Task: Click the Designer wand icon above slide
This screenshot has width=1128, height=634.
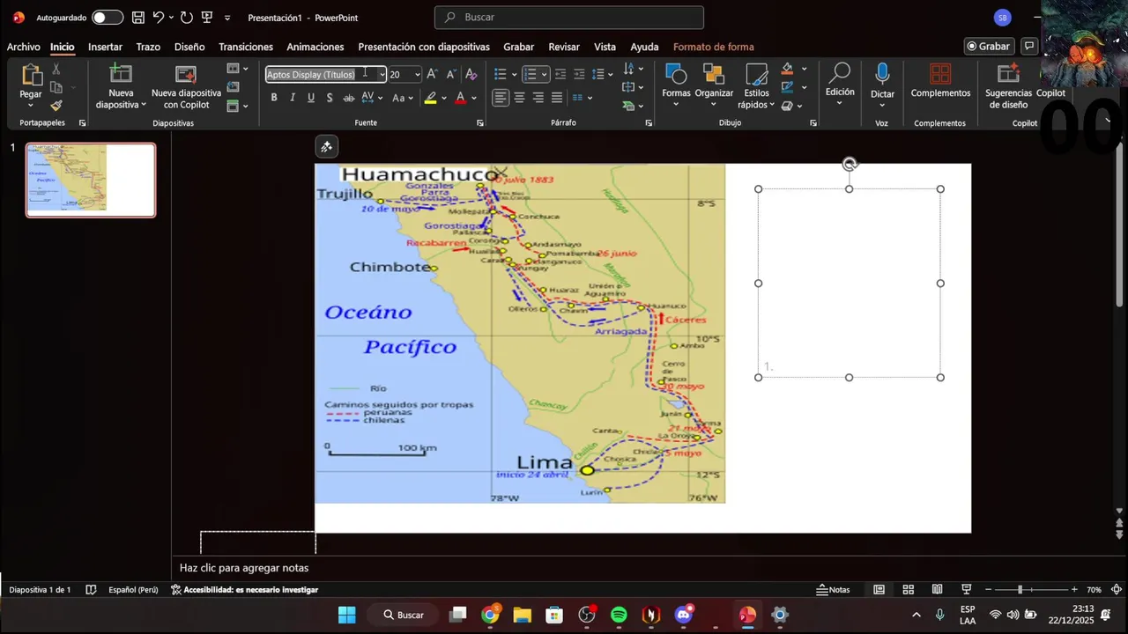Action: (x=326, y=147)
